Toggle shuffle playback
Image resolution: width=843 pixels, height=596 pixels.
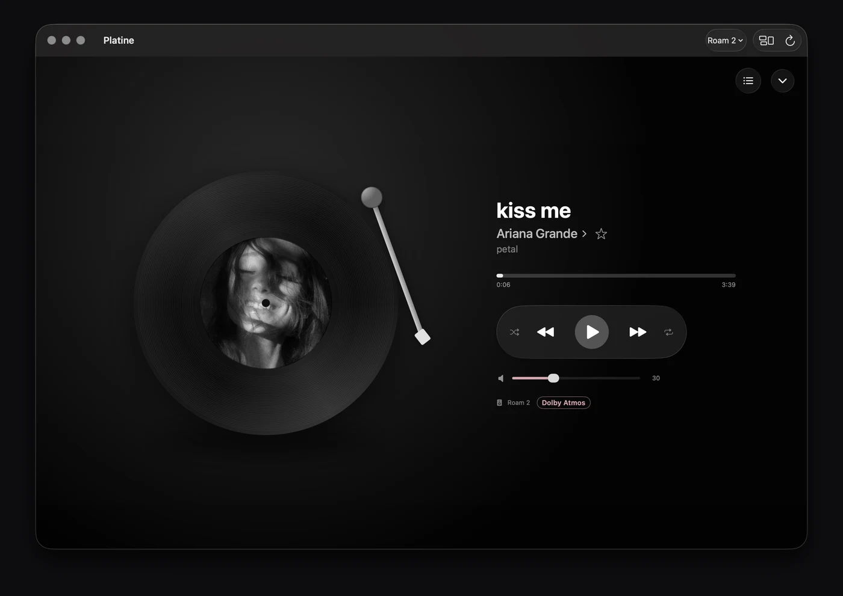point(514,332)
